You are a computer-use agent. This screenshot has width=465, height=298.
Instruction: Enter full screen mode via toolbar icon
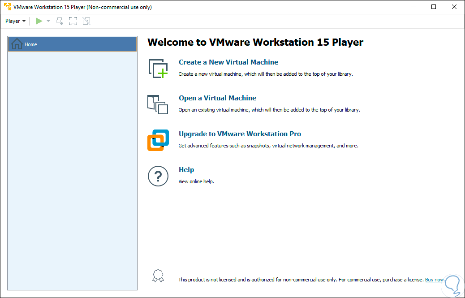(x=73, y=21)
